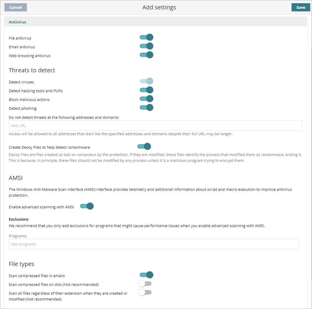This screenshot has width=312, height=309.
Task: Click the Add URL input field
Action: (156, 125)
